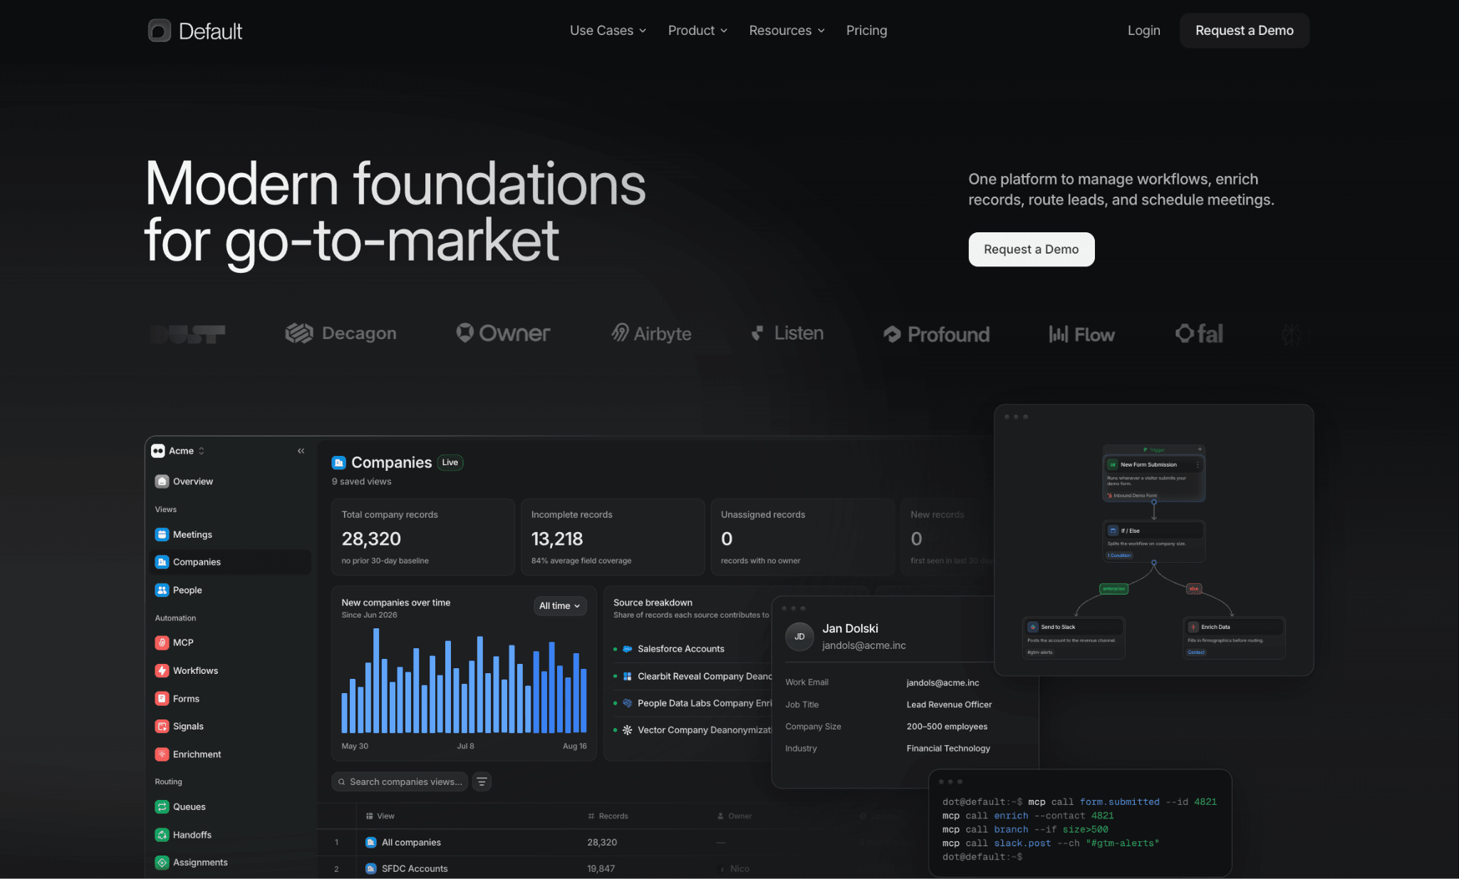Click the Salesforce Accounts source icon
Viewport: 1459px width, 879px height.
click(x=628, y=649)
